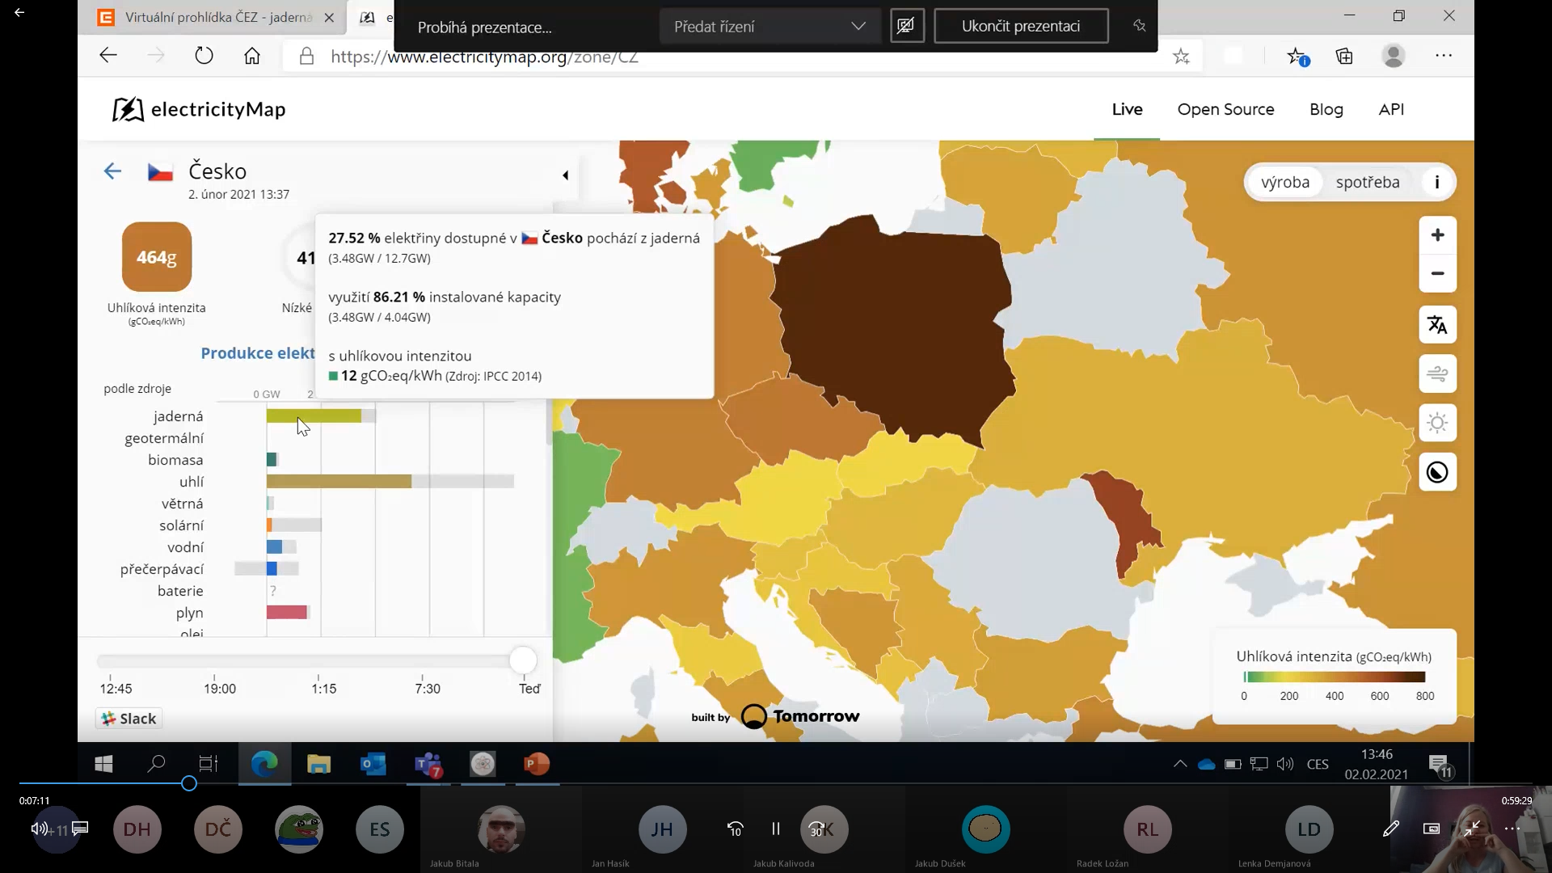Viewport: 1552px width, 873px height.
Task: Click the address bar URL
Action: click(x=484, y=57)
